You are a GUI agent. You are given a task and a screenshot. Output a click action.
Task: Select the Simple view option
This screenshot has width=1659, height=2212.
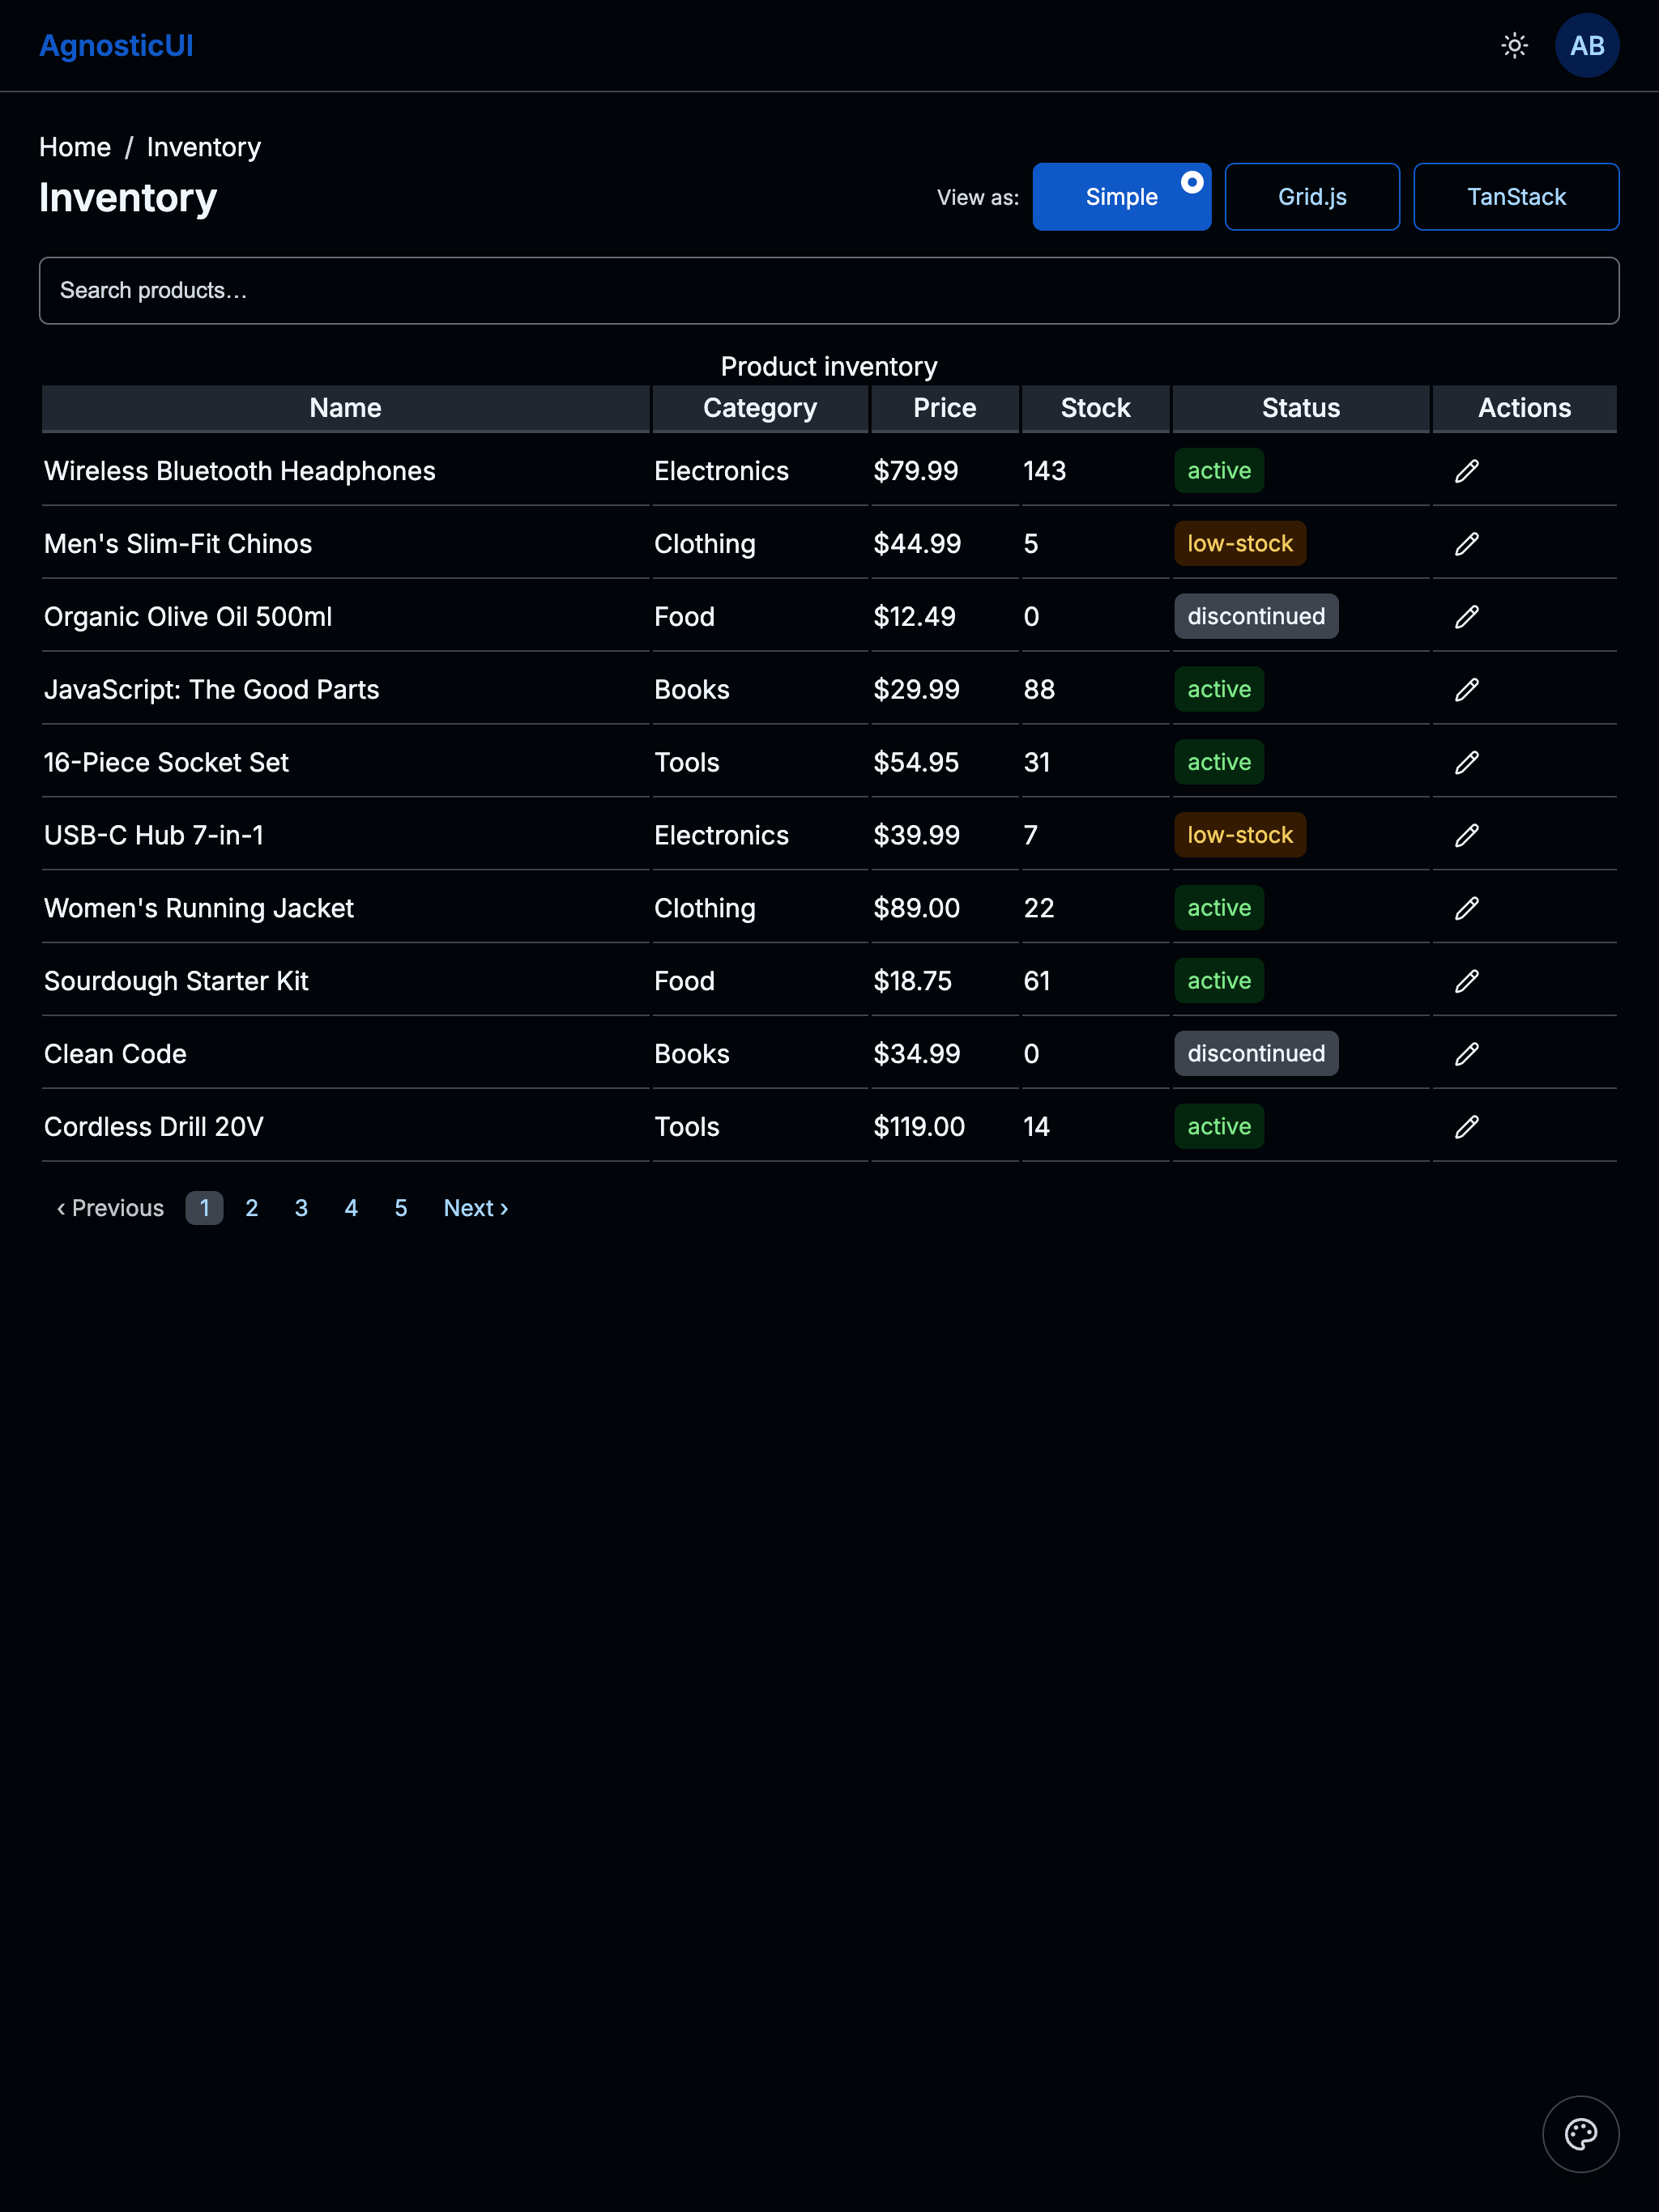click(x=1120, y=196)
